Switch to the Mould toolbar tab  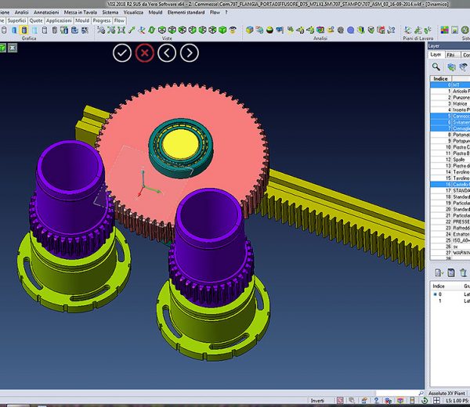tap(82, 20)
